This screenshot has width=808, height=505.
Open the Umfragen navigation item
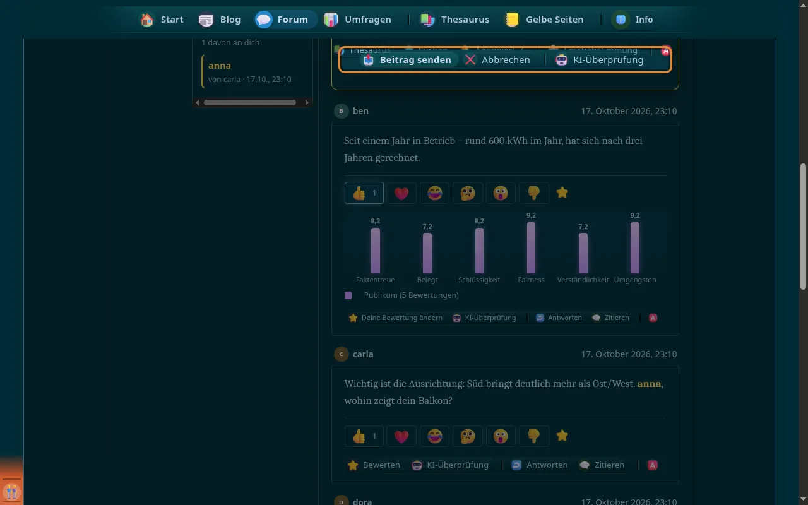357,20
